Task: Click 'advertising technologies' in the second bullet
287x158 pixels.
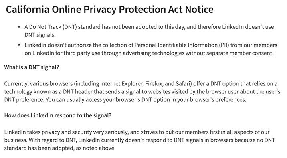Action: pyautogui.click(x=154, y=53)
